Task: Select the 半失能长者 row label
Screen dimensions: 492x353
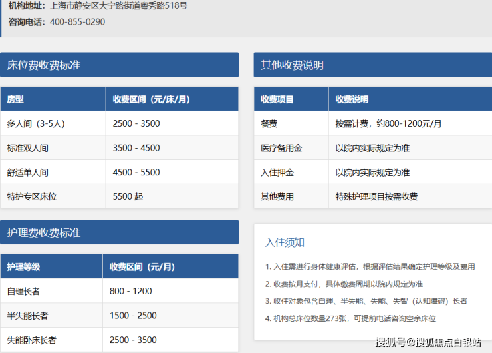Action: 28,316
